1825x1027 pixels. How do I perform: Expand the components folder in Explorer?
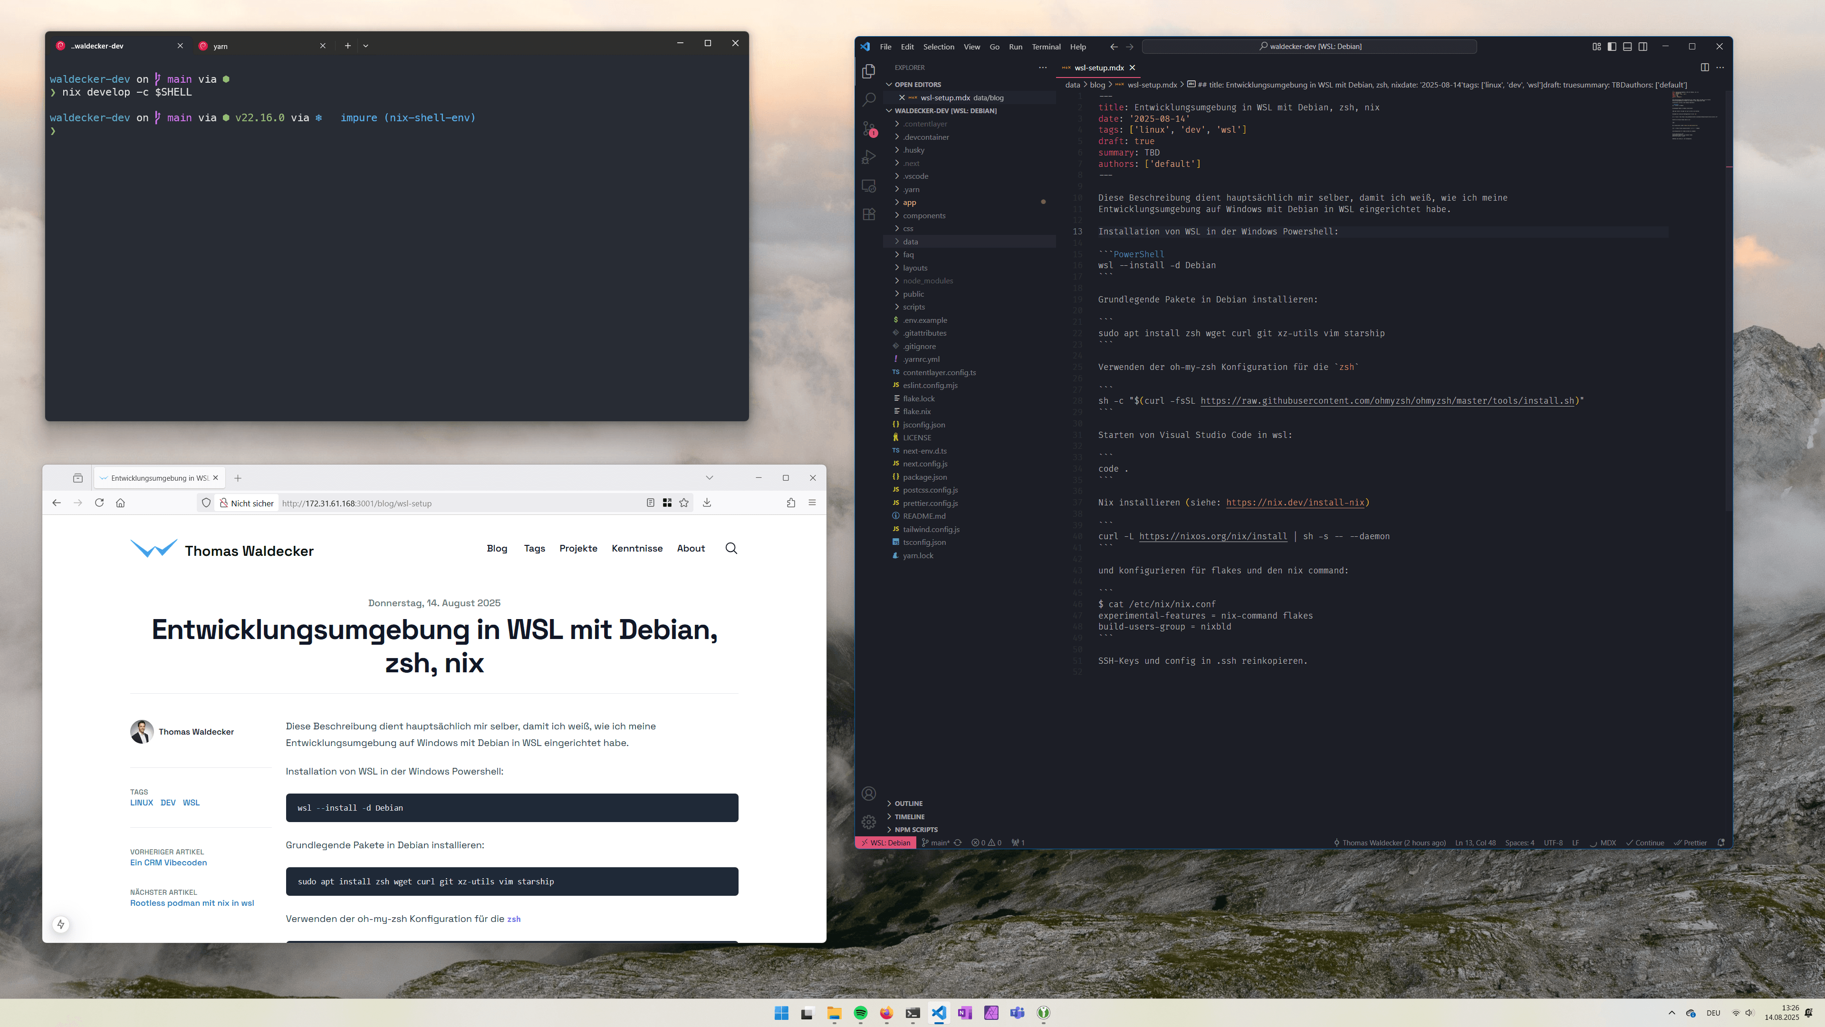point(969,215)
